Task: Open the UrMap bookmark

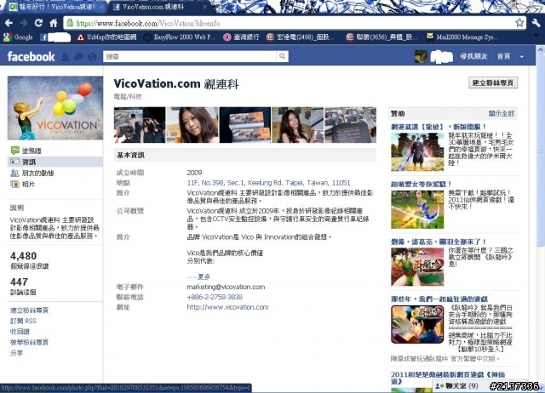Action: pos(106,37)
